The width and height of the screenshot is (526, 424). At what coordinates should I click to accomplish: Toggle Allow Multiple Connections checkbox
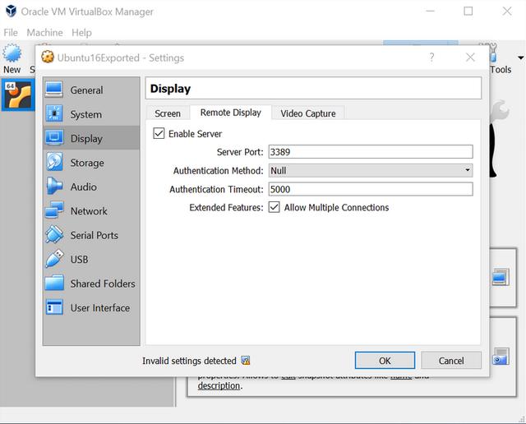click(274, 207)
